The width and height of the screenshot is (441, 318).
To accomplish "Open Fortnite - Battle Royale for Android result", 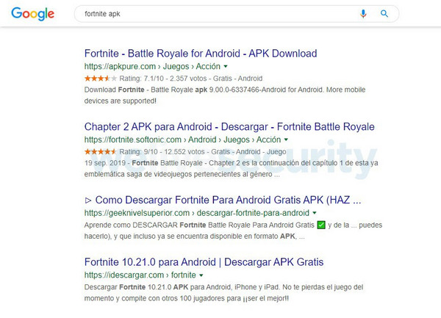I will point(201,54).
